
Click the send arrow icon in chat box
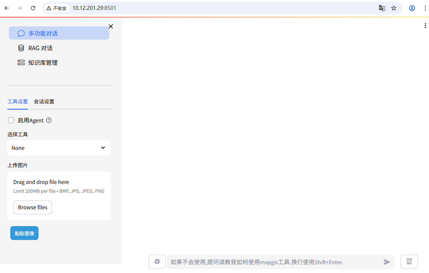point(387,262)
